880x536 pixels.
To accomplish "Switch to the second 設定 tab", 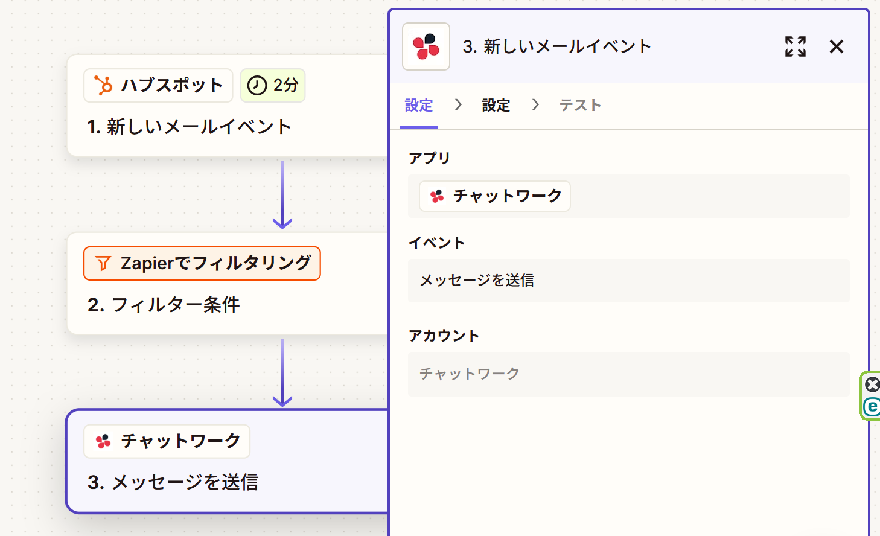I will click(x=496, y=106).
